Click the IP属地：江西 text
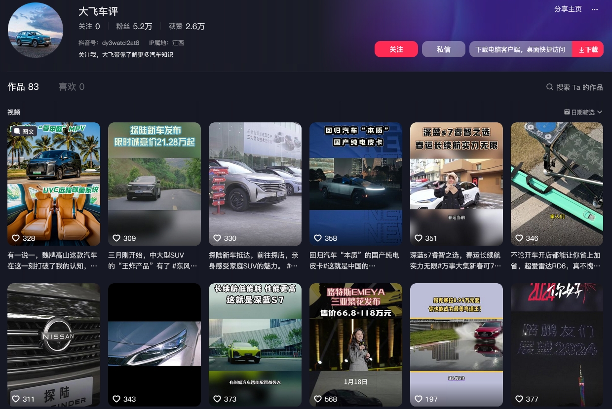This screenshot has width=612, height=409. pos(166,43)
